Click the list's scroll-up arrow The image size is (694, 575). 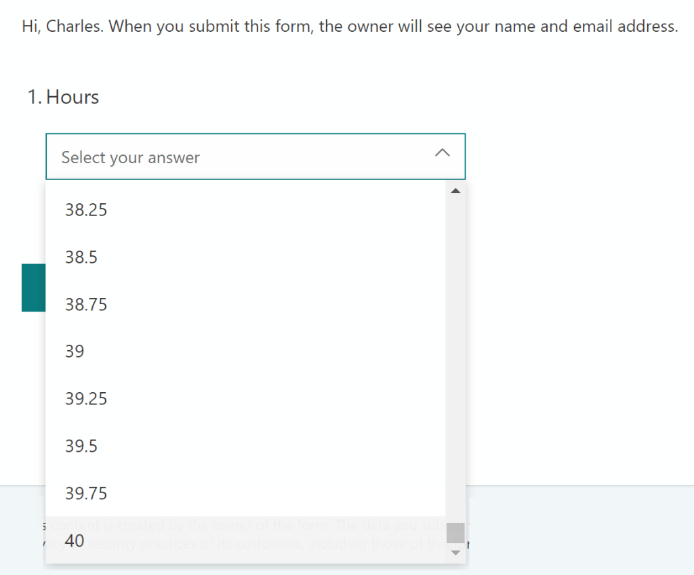pyautogui.click(x=455, y=191)
